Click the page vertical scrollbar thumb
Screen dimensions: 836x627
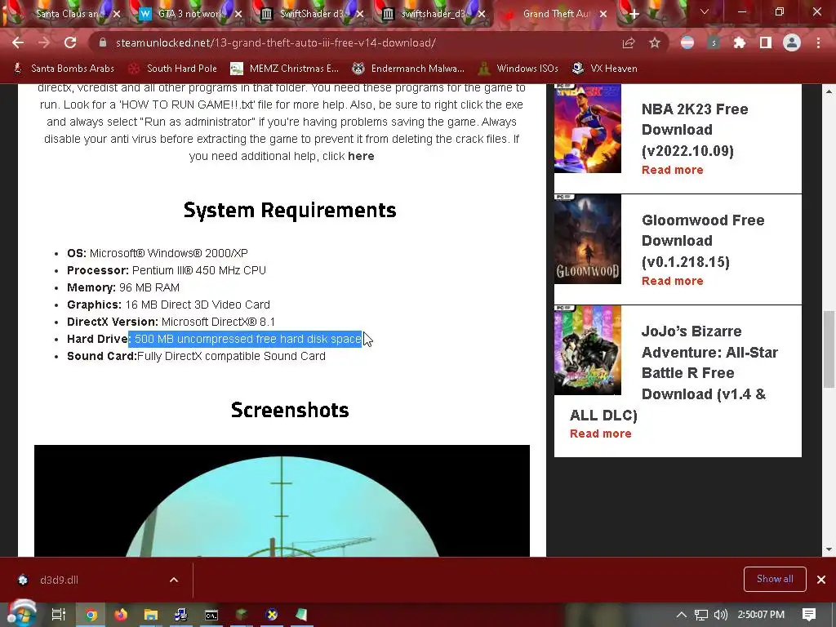(x=829, y=349)
